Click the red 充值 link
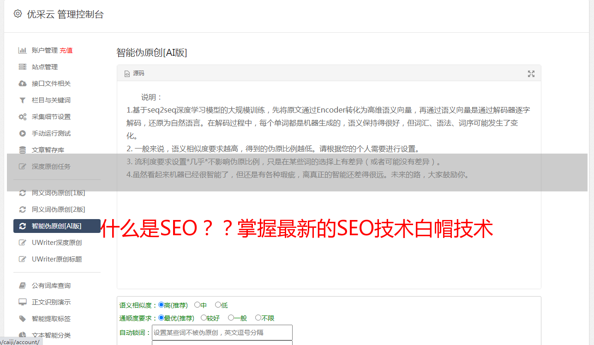This screenshot has width=594, height=345. (66, 50)
